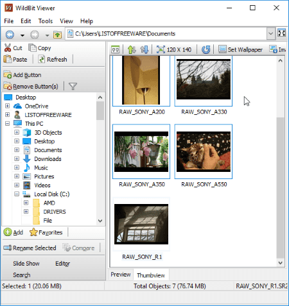Toggle the fullscreen icon beside the address bar
289x306 pixels.
(281, 33)
